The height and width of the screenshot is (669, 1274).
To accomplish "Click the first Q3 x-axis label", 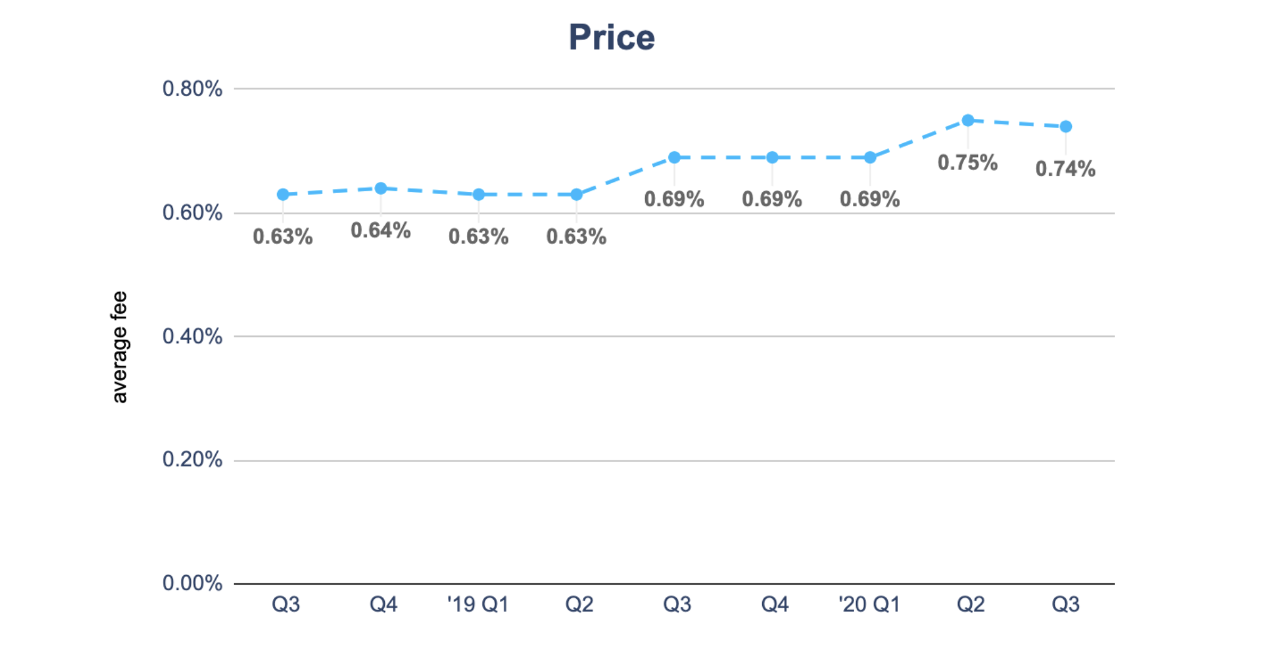I will [285, 605].
